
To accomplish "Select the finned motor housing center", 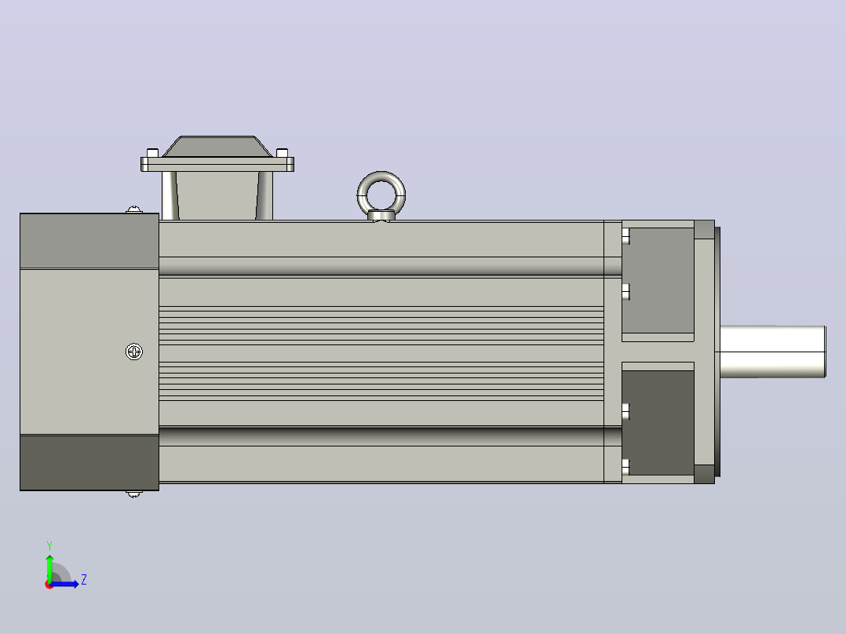I will (x=381, y=352).
